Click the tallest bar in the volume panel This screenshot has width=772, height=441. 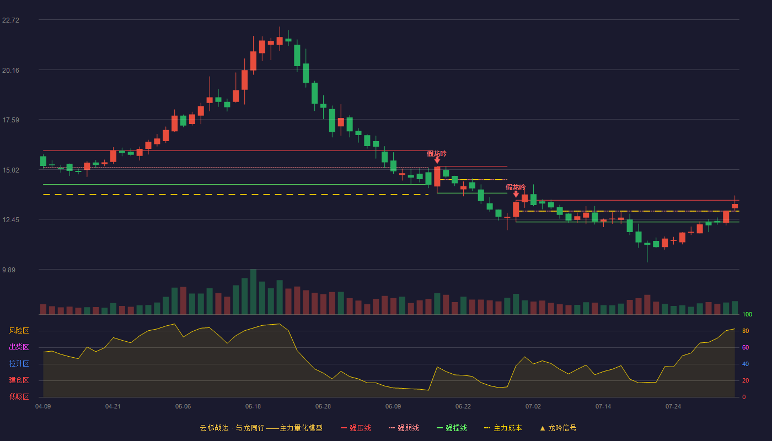tap(253, 292)
